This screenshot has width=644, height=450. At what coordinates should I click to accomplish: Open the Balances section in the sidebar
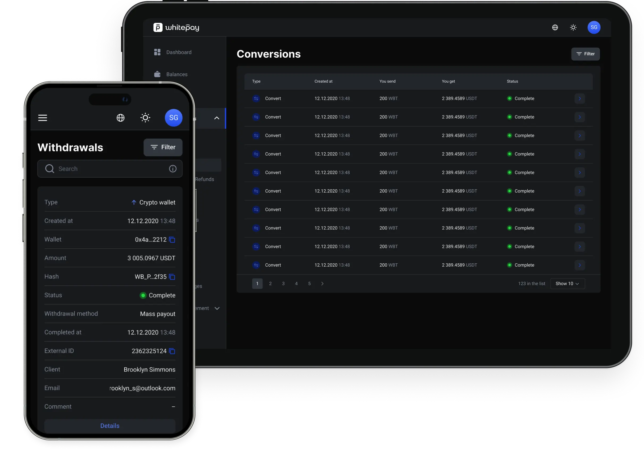(177, 74)
